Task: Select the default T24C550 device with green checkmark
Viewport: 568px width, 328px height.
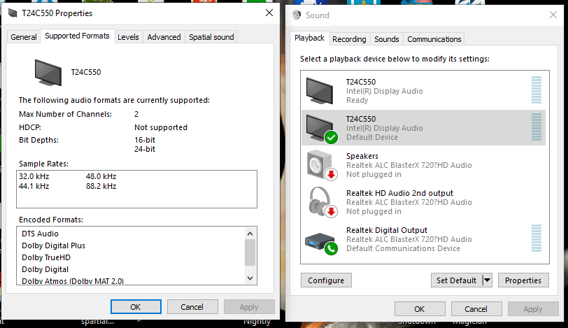Action: click(321, 129)
